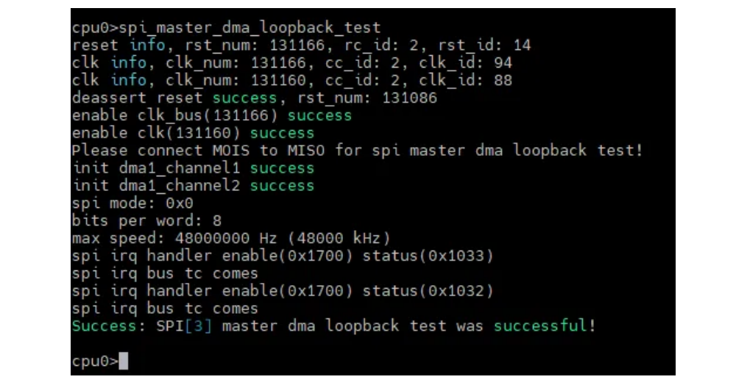Click the bits per word: 8 line
Image resolution: width=736 pixels, height=385 pixels.
tap(146, 220)
